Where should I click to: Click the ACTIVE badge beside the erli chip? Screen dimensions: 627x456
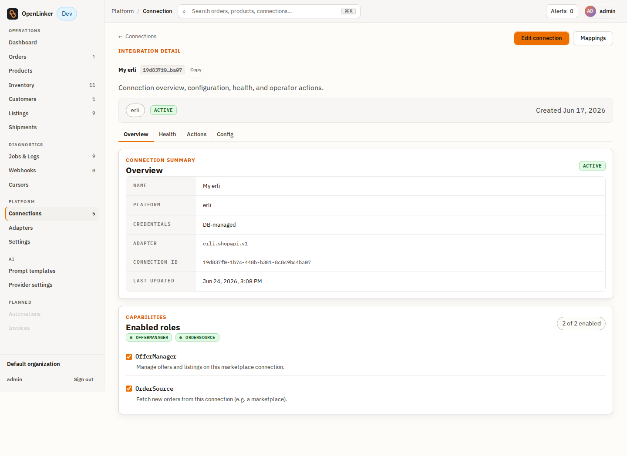[x=163, y=111]
